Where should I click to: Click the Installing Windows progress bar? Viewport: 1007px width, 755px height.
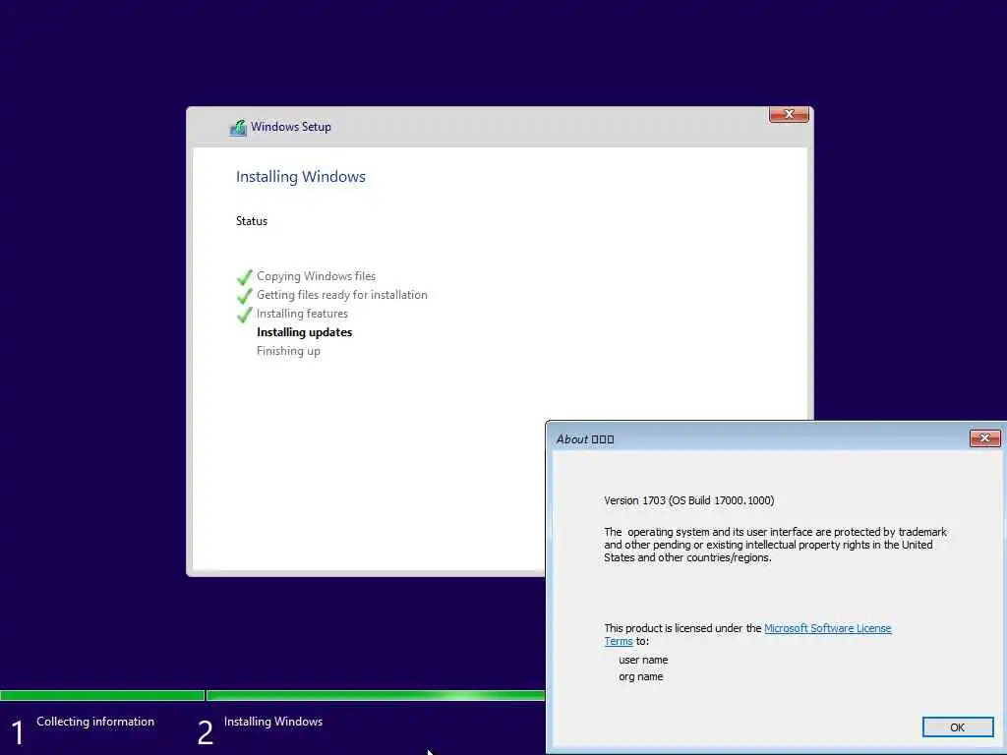point(376,695)
